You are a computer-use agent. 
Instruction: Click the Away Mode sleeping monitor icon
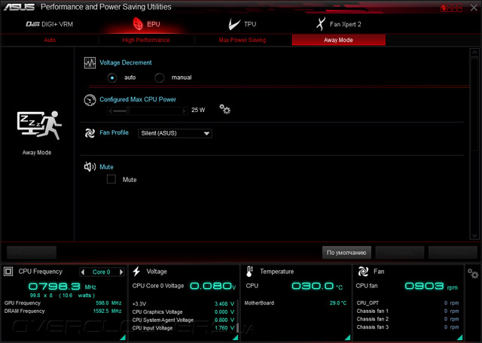(39, 126)
